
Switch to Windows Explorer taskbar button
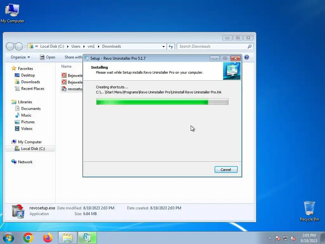click(x=68, y=238)
